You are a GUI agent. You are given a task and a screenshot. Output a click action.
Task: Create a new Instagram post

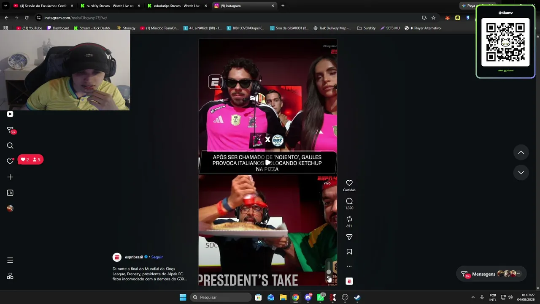[x=10, y=177]
